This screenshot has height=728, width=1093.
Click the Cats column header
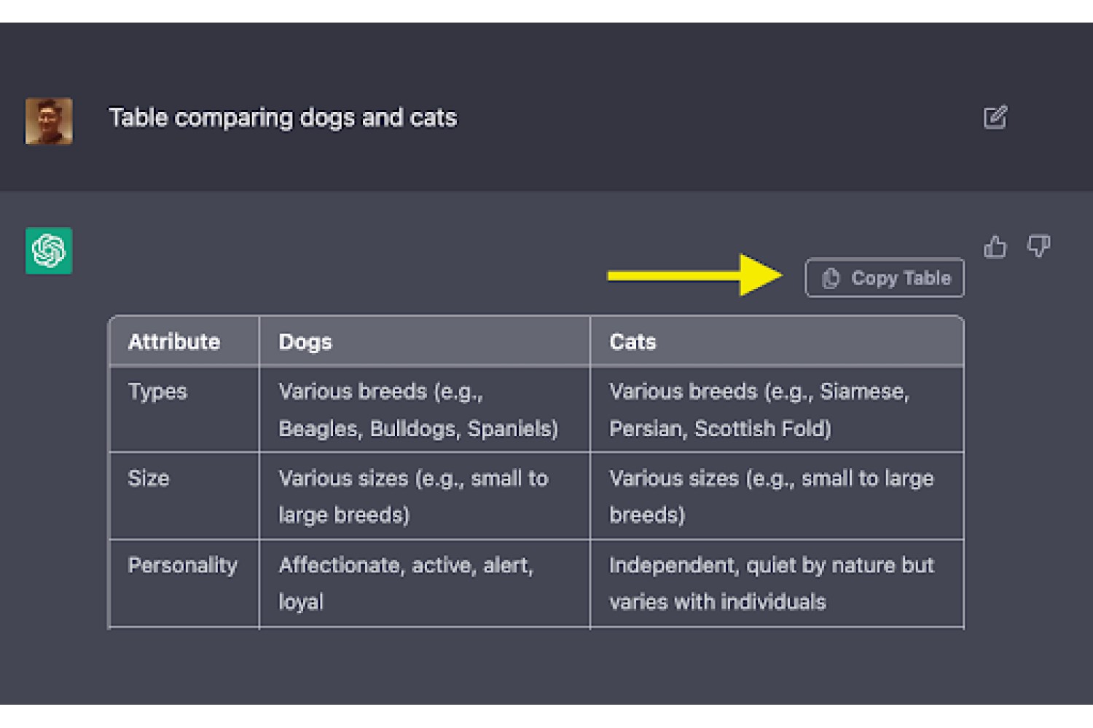pos(777,341)
